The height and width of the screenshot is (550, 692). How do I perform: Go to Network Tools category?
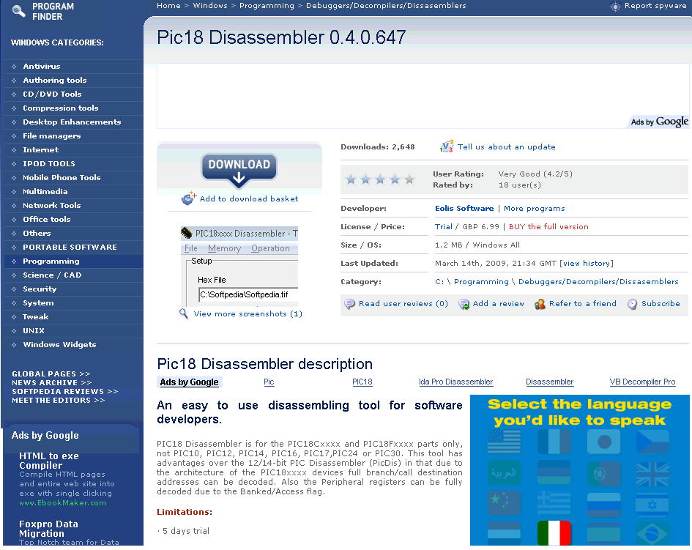coord(52,205)
